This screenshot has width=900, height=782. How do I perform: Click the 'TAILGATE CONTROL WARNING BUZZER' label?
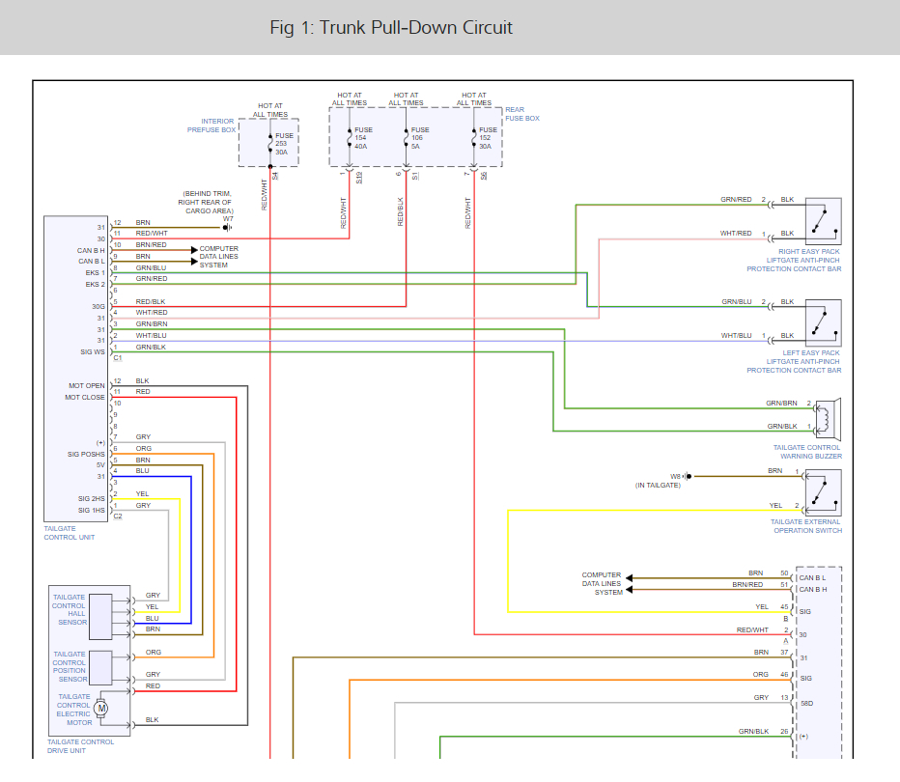(x=807, y=452)
